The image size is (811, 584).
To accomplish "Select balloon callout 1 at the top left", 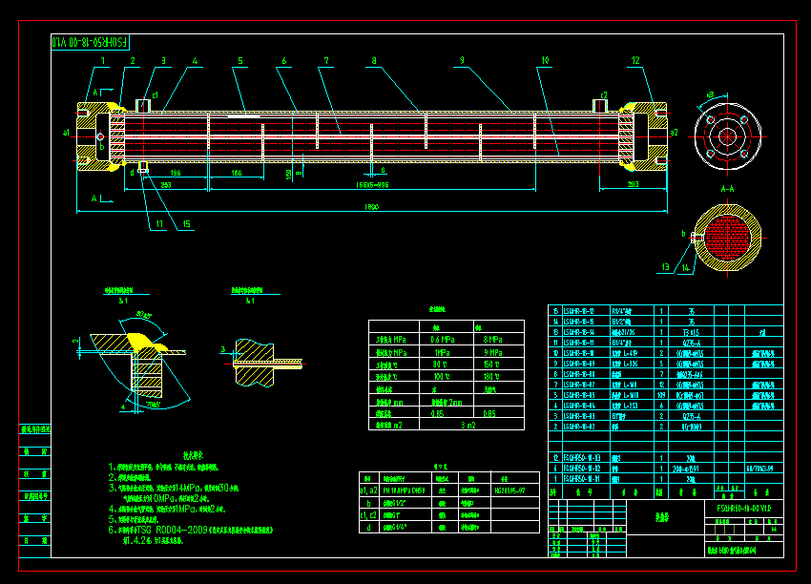I will click(x=103, y=60).
